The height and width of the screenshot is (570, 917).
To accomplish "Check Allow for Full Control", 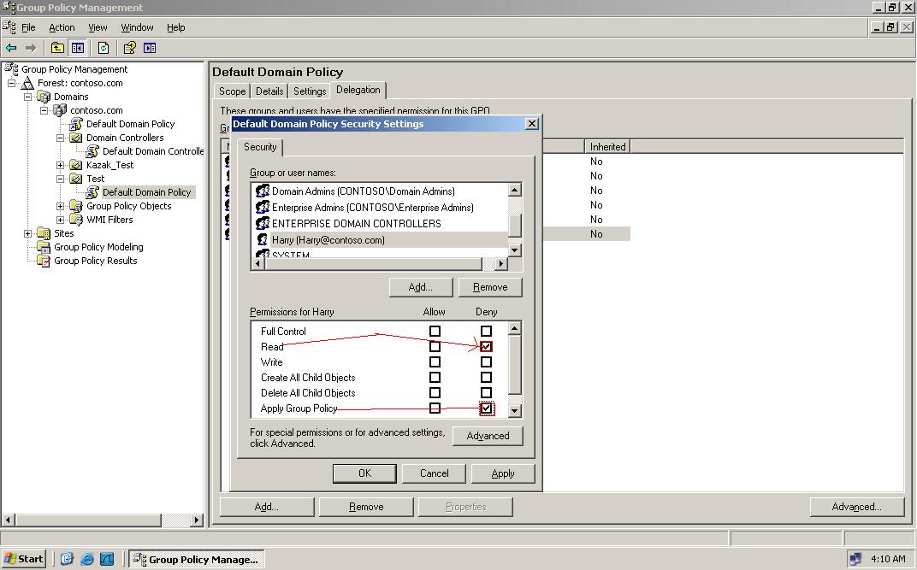I will pyautogui.click(x=435, y=331).
